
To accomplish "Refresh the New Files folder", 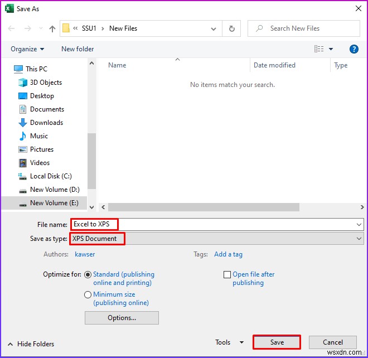I will click(x=231, y=28).
